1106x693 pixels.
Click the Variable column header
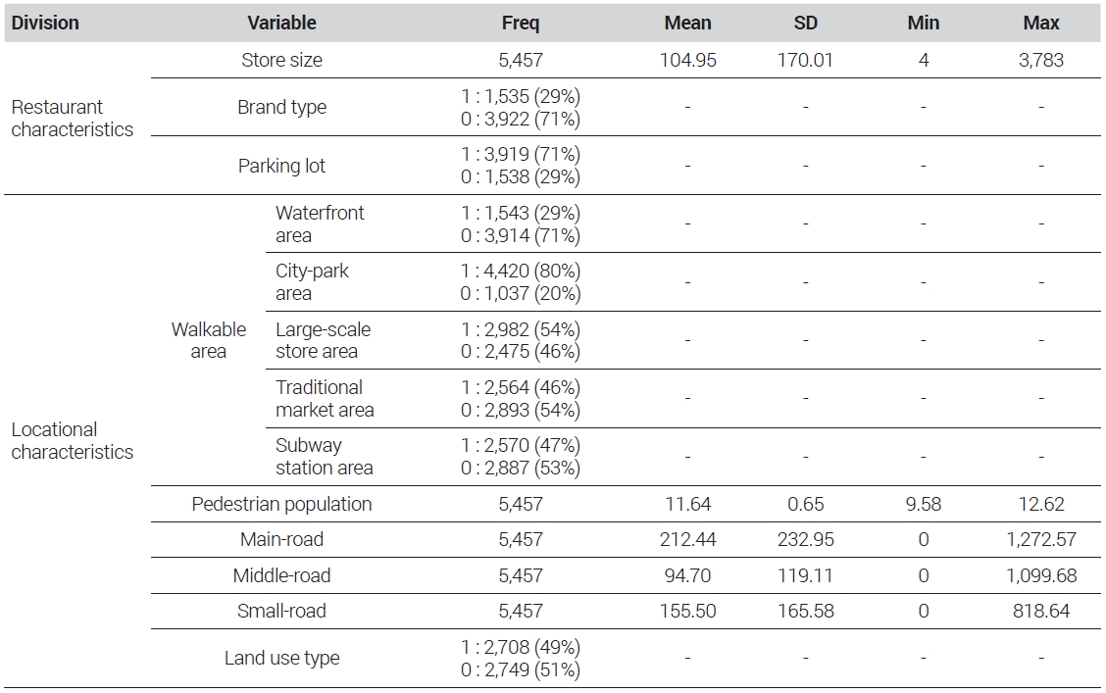pyautogui.click(x=281, y=24)
